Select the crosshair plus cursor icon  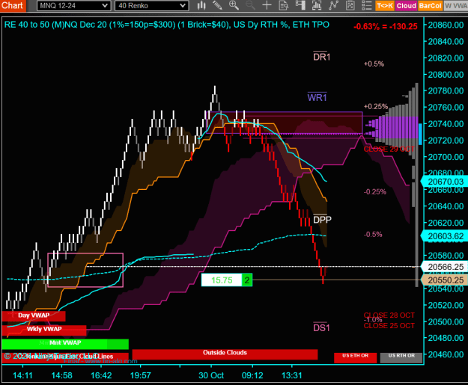pos(267,5)
